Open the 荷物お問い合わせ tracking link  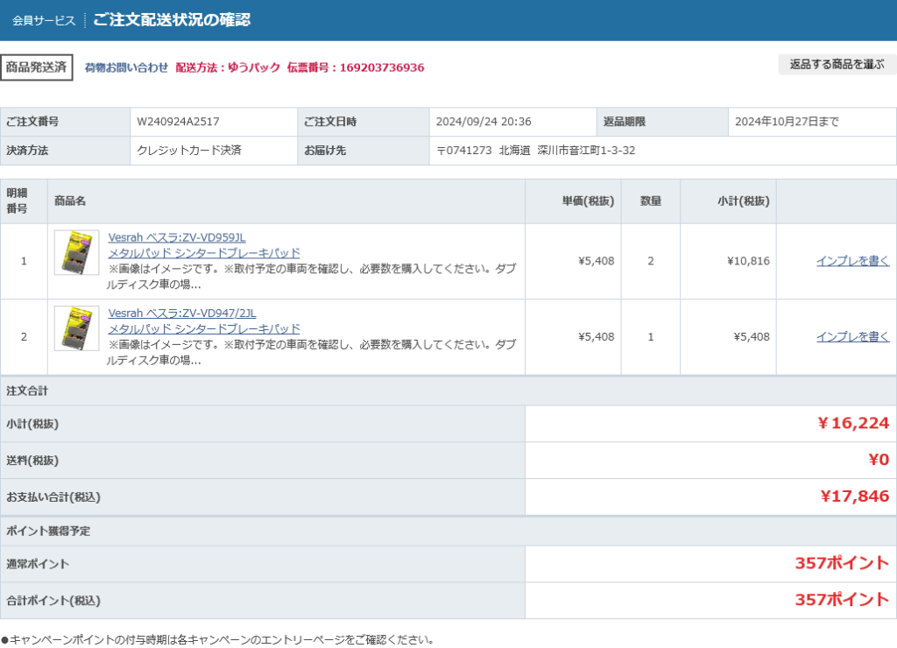tap(126, 67)
